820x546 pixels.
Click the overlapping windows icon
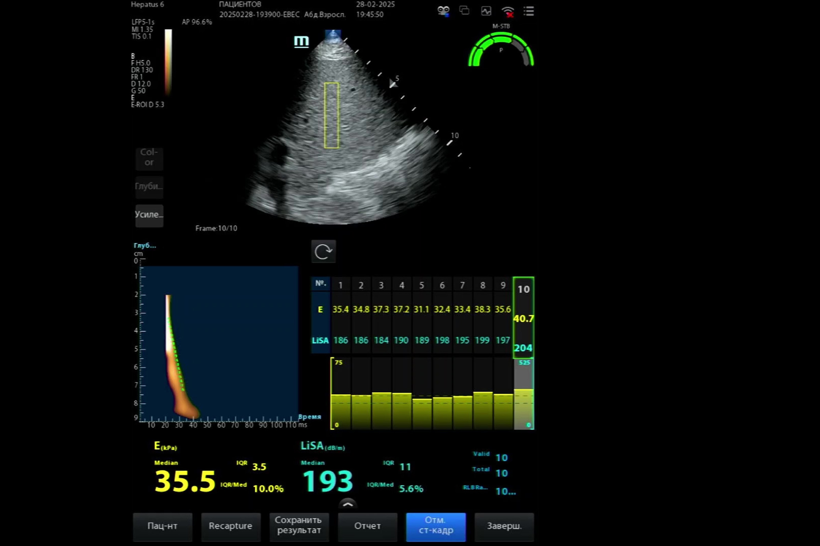[x=464, y=11]
